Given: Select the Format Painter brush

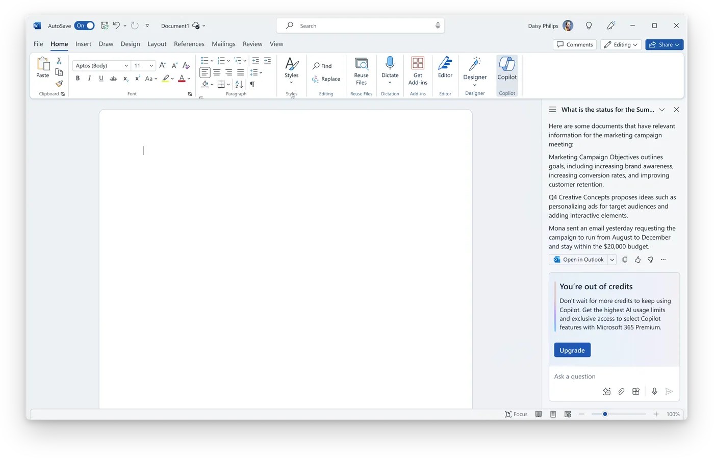Looking at the screenshot, I should (59, 83).
